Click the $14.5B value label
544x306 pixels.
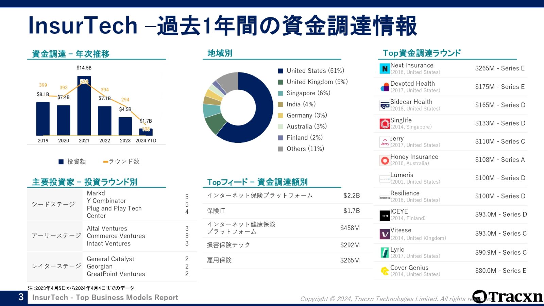tap(84, 68)
